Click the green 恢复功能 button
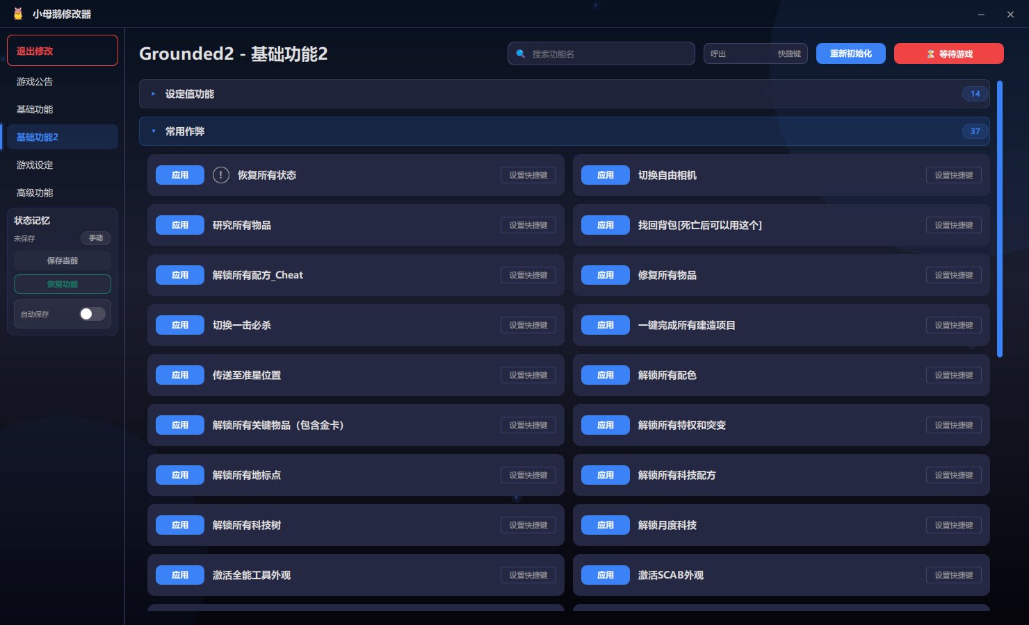Viewport: 1029px width, 625px height. point(63,284)
